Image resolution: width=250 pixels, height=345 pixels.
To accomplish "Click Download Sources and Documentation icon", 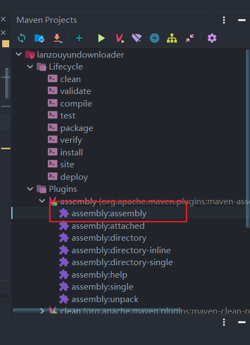I will click(58, 38).
